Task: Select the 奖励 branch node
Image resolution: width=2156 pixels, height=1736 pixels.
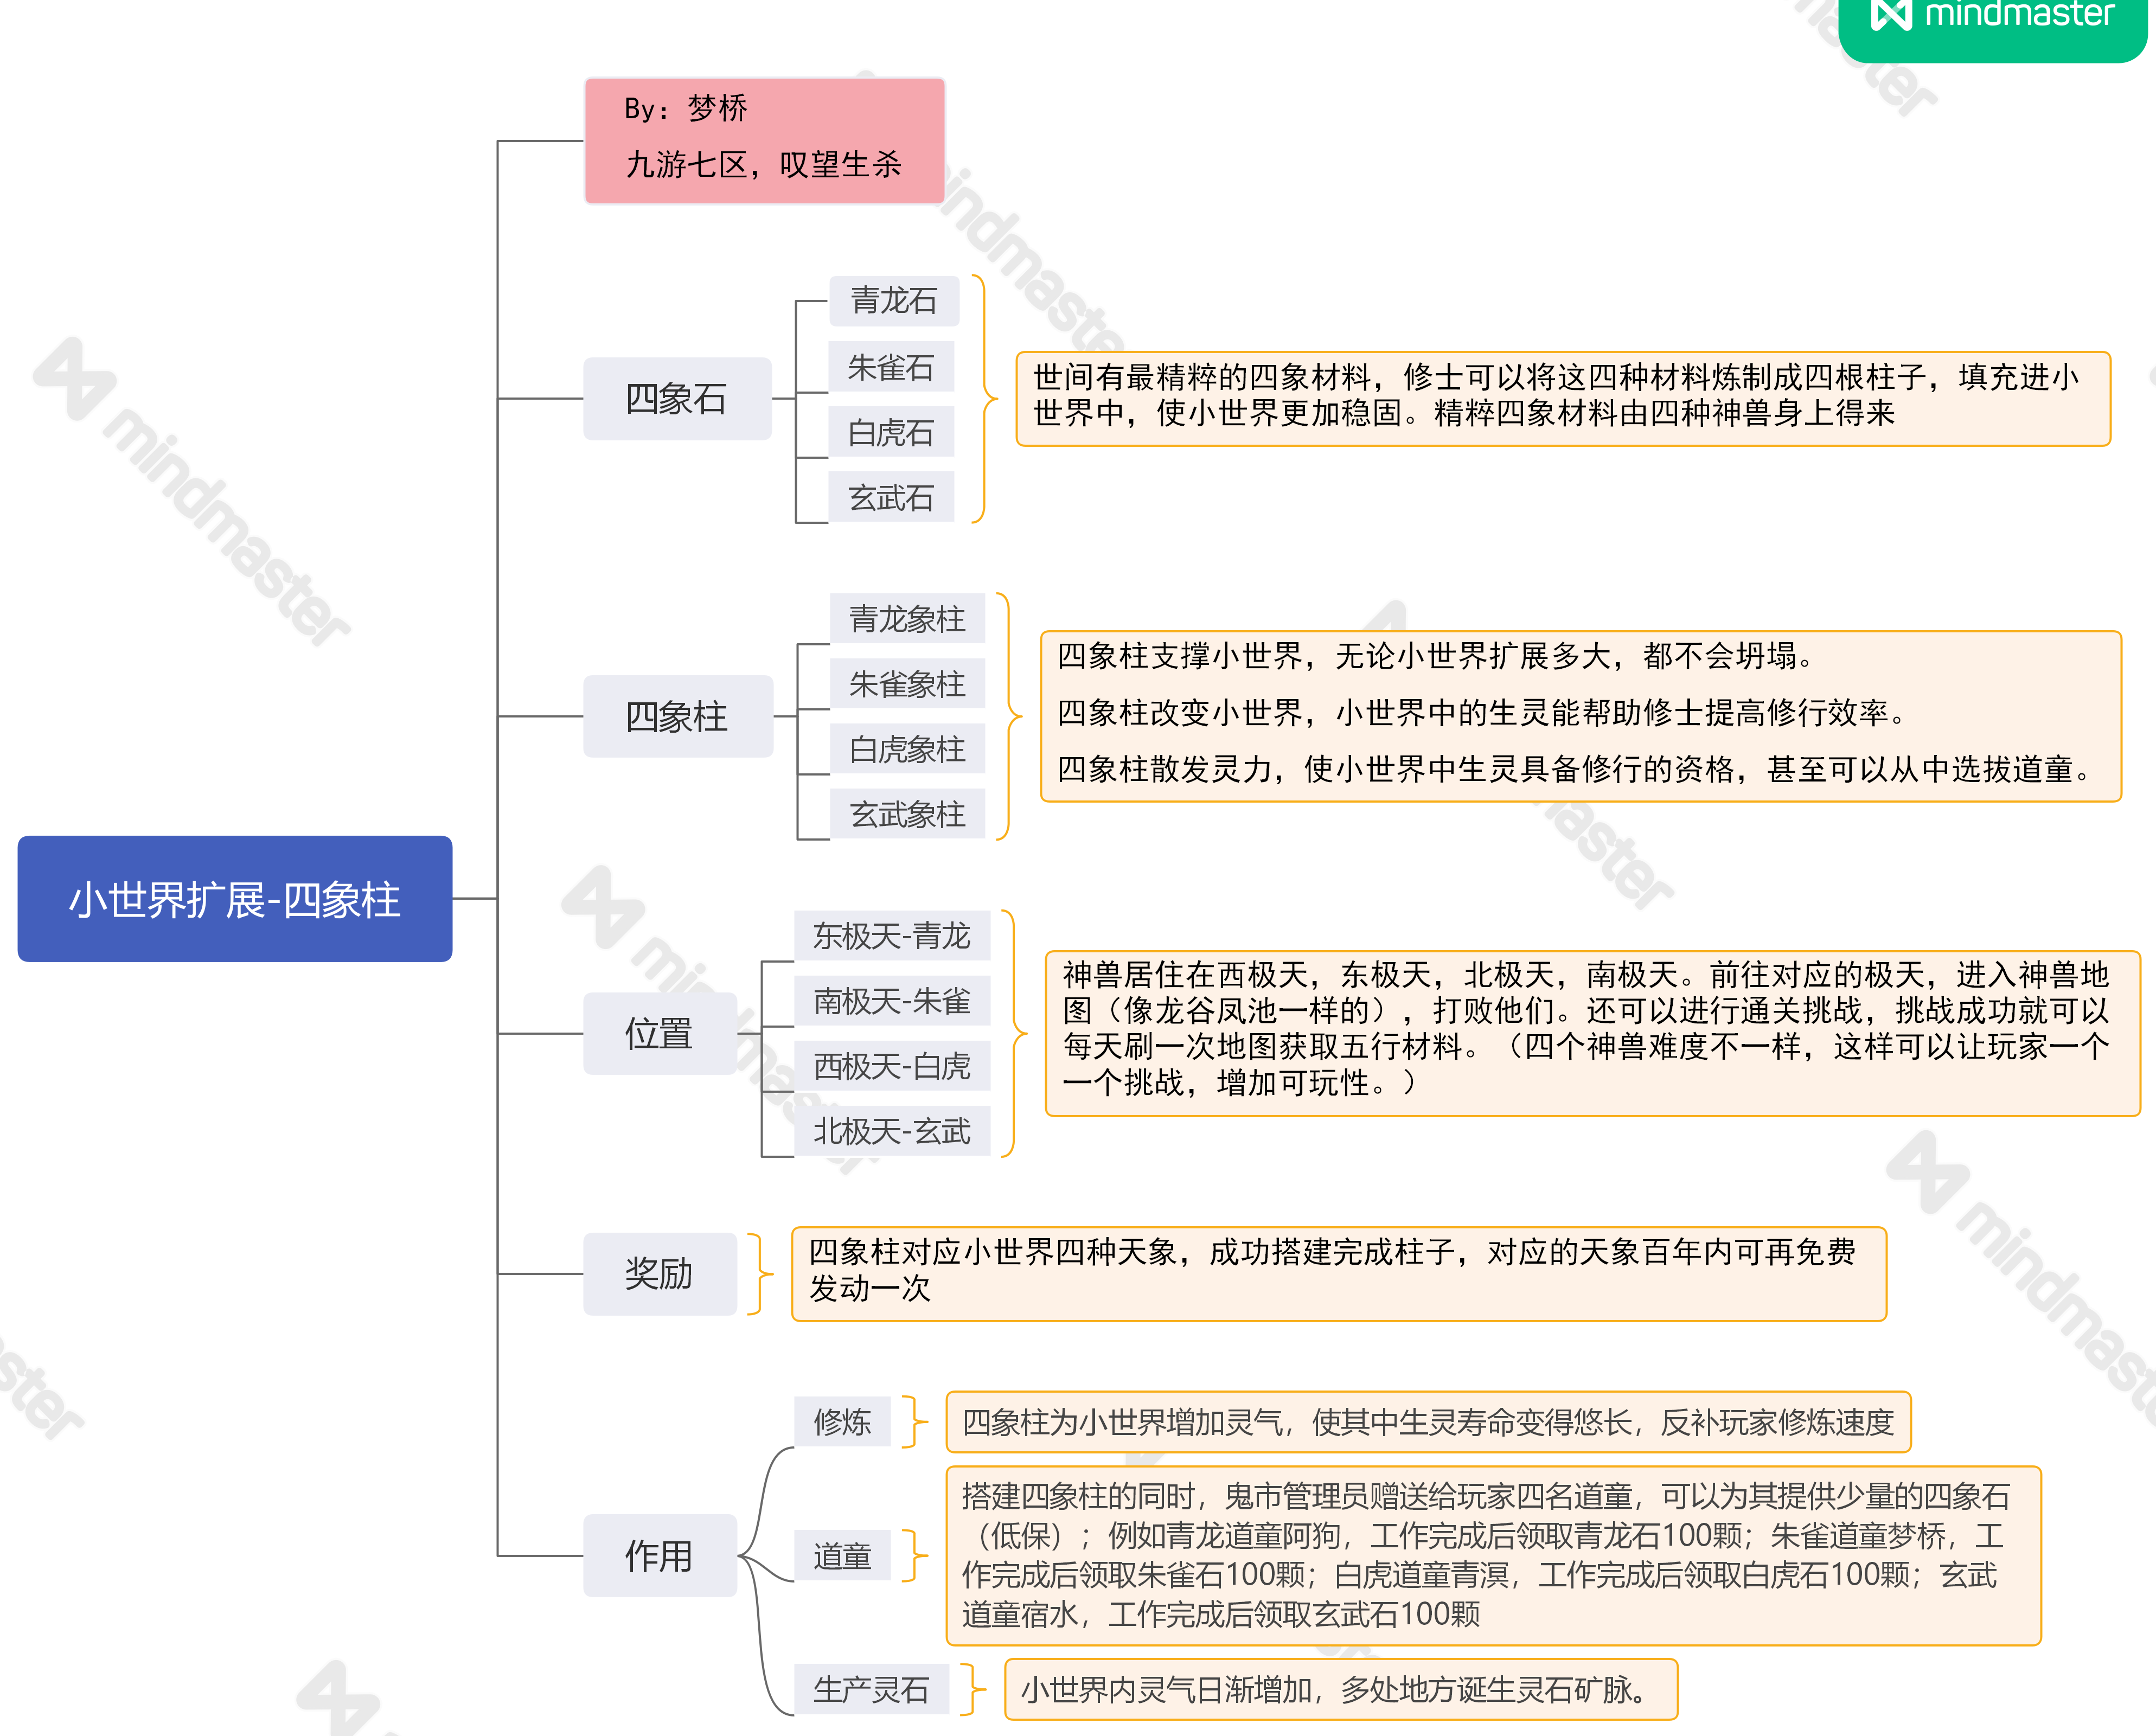Action: tap(659, 1273)
